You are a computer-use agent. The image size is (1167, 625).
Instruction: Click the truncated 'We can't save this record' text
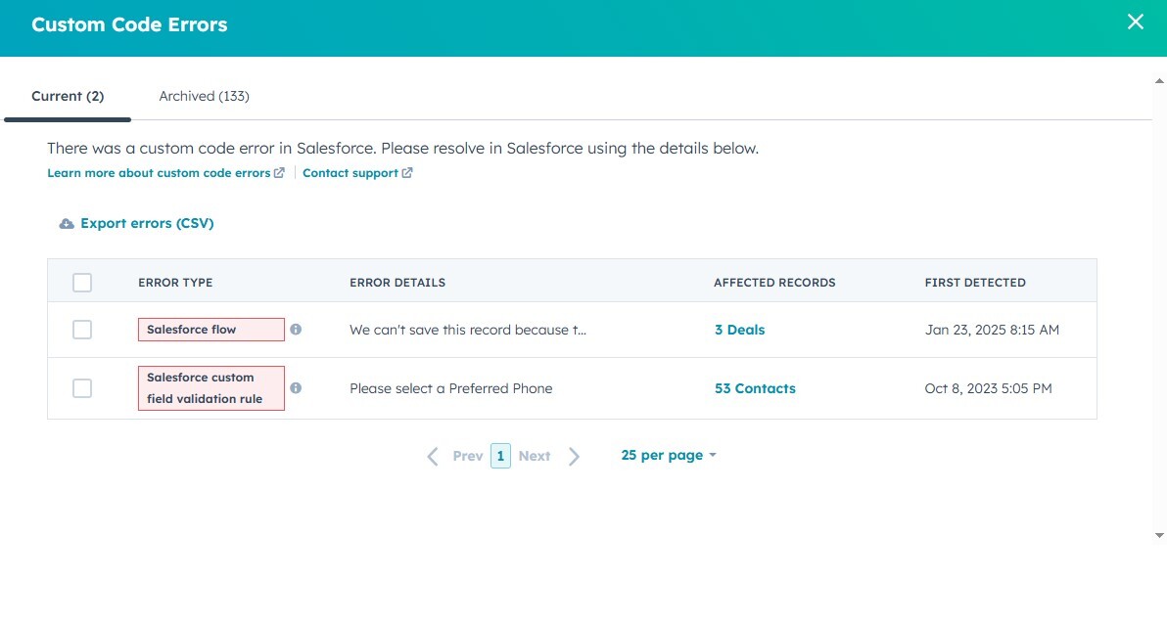468,330
